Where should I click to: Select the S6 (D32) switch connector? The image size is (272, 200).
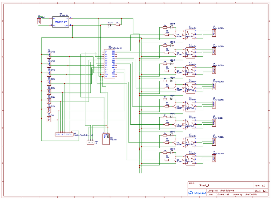tap(49, 101)
